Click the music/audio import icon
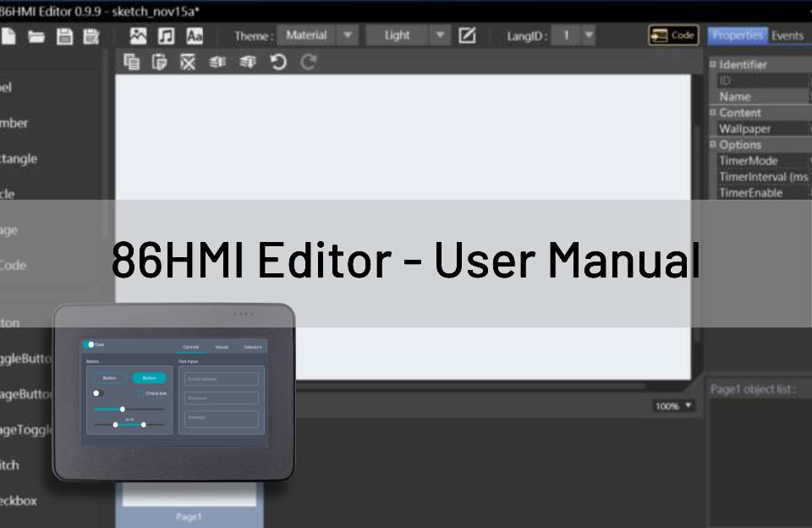 point(166,36)
